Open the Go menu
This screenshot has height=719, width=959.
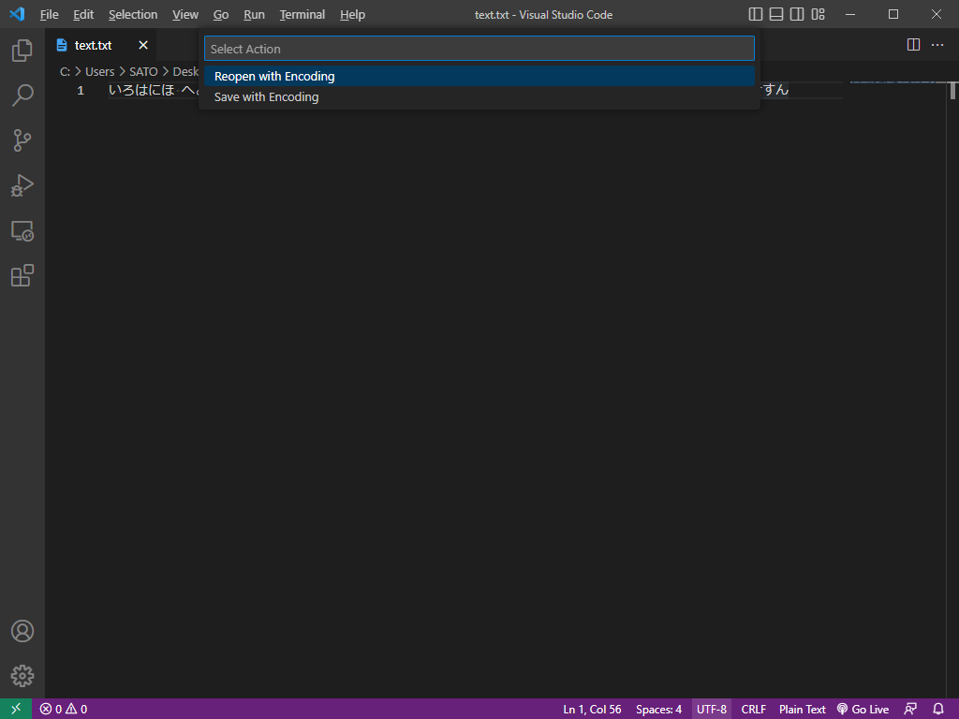(221, 15)
